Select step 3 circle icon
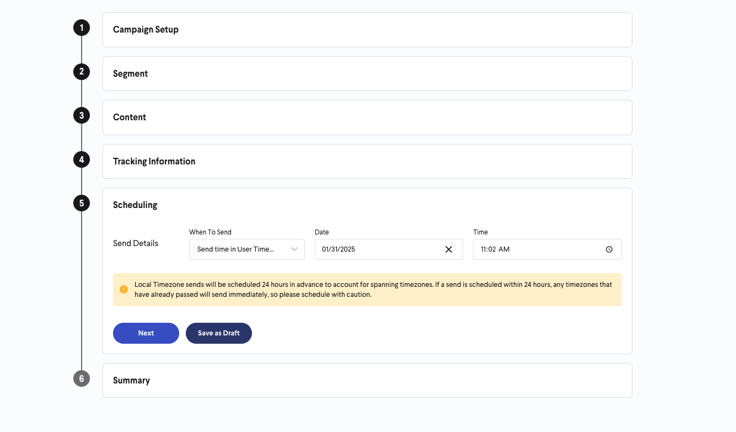Viewport: 736px width, 432px height. [x=82, y=115]
